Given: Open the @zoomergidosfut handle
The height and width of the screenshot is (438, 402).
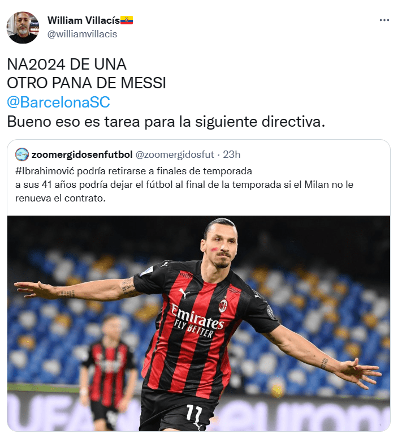Looking at the screenshot, I should click(x=175, y=154).
